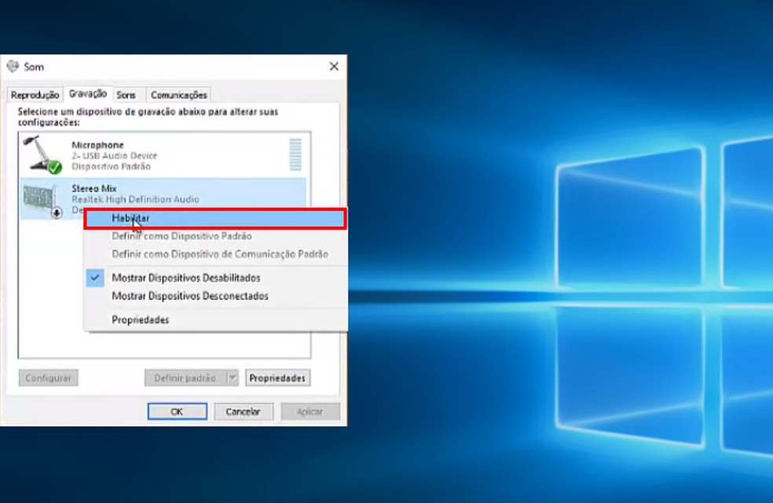Select the Gravação tab
This screenshot has width=773, height=503.
pos(88,93)
